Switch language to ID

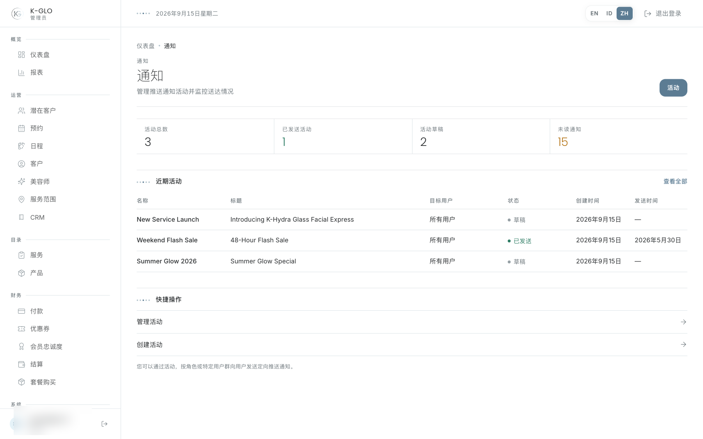click(609, 13)
